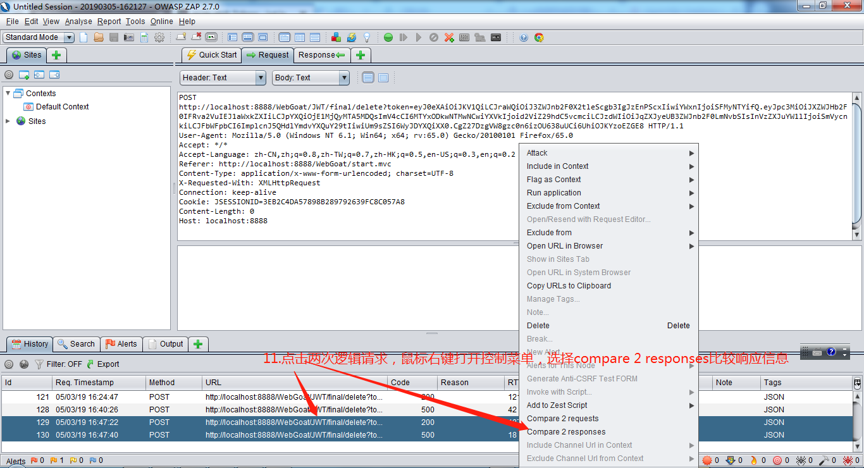The width and height of the screenshot is (864, 468).
Task: Open the Header: Text dropdown
Action: [x=223, y=78]
